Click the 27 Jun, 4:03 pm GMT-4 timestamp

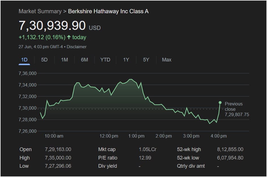click(x=41, y=47)
